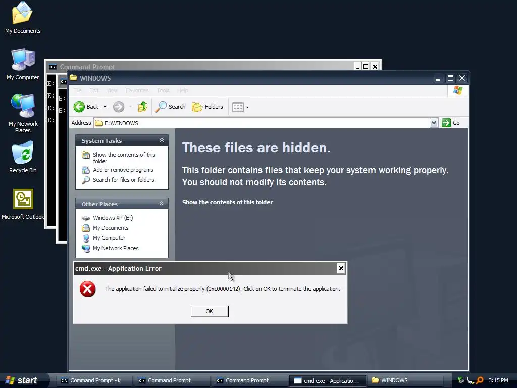
Task: Click bold Show the contents of this folder link
Action: (x=228, y=202)
